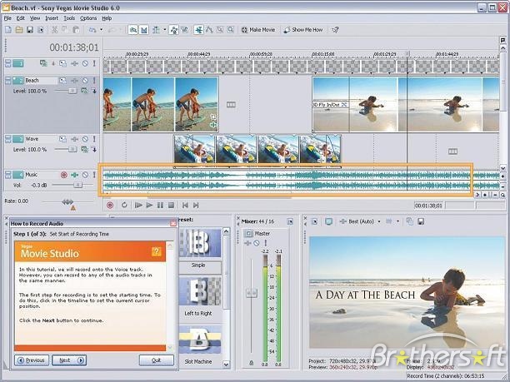The width and height of the screenshot is (510, 382).
Task: Start playback with the Play button
Action: point(149,206)
